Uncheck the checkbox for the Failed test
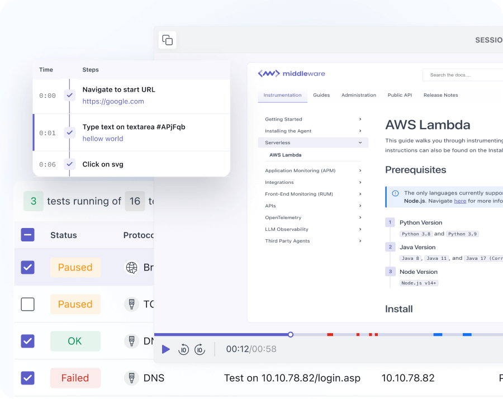Viewport: 503px width, 399px height. click(28, 378)
